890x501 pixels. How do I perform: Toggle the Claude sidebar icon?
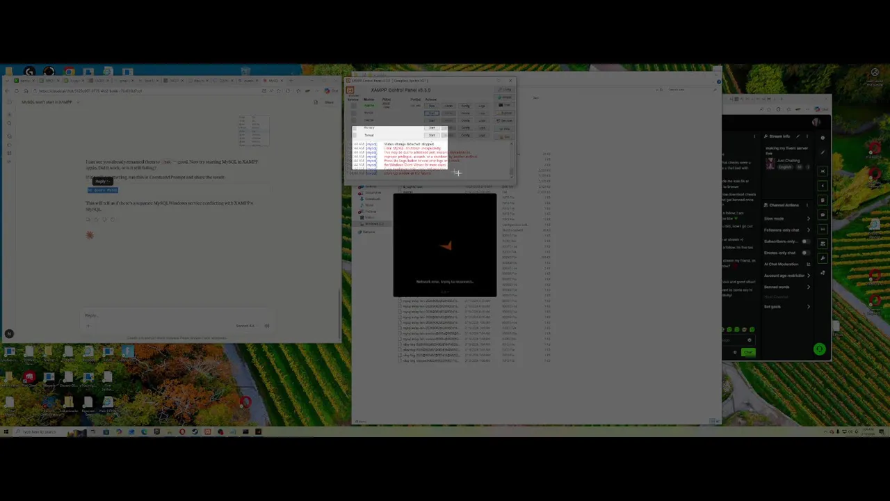coord(9,102)
